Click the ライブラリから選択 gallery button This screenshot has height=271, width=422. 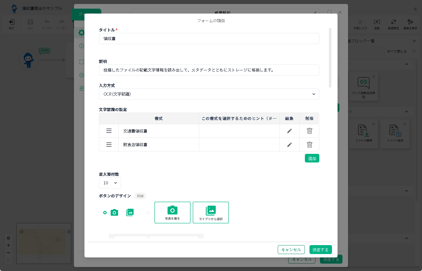(x=211, y=212)
